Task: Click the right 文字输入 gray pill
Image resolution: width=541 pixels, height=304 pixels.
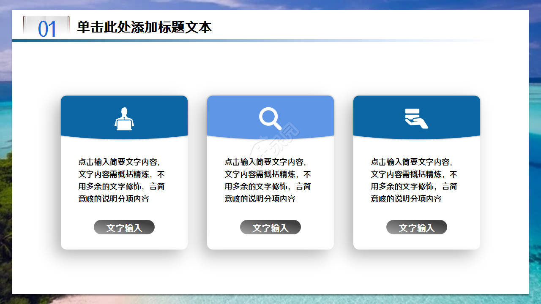Action: pos(417,227)
